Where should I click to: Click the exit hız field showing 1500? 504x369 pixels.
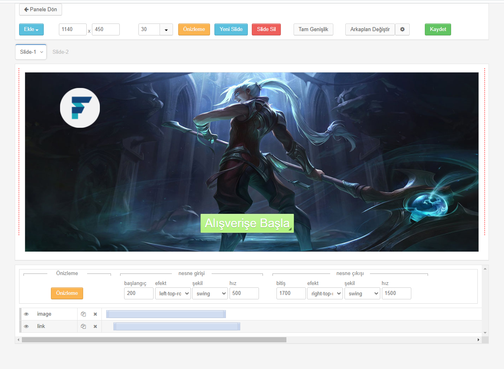(397, 293)
